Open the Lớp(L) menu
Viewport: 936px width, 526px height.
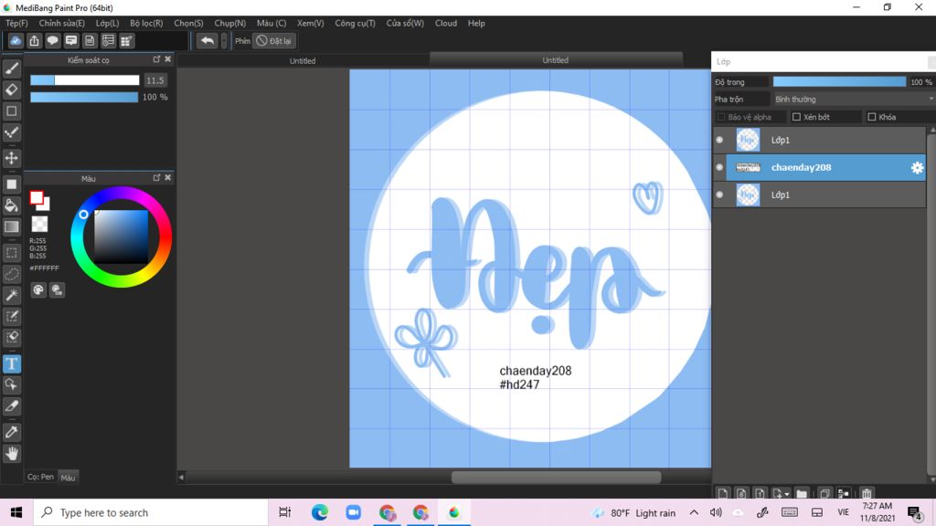(x=108, y=23)
